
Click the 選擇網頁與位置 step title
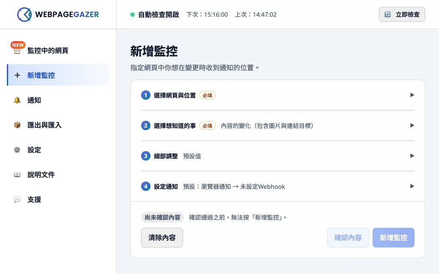pos(175,95)
